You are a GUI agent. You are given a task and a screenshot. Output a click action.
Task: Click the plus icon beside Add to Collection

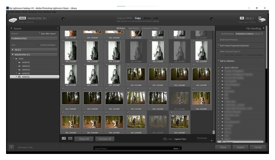tap(262, 61)
